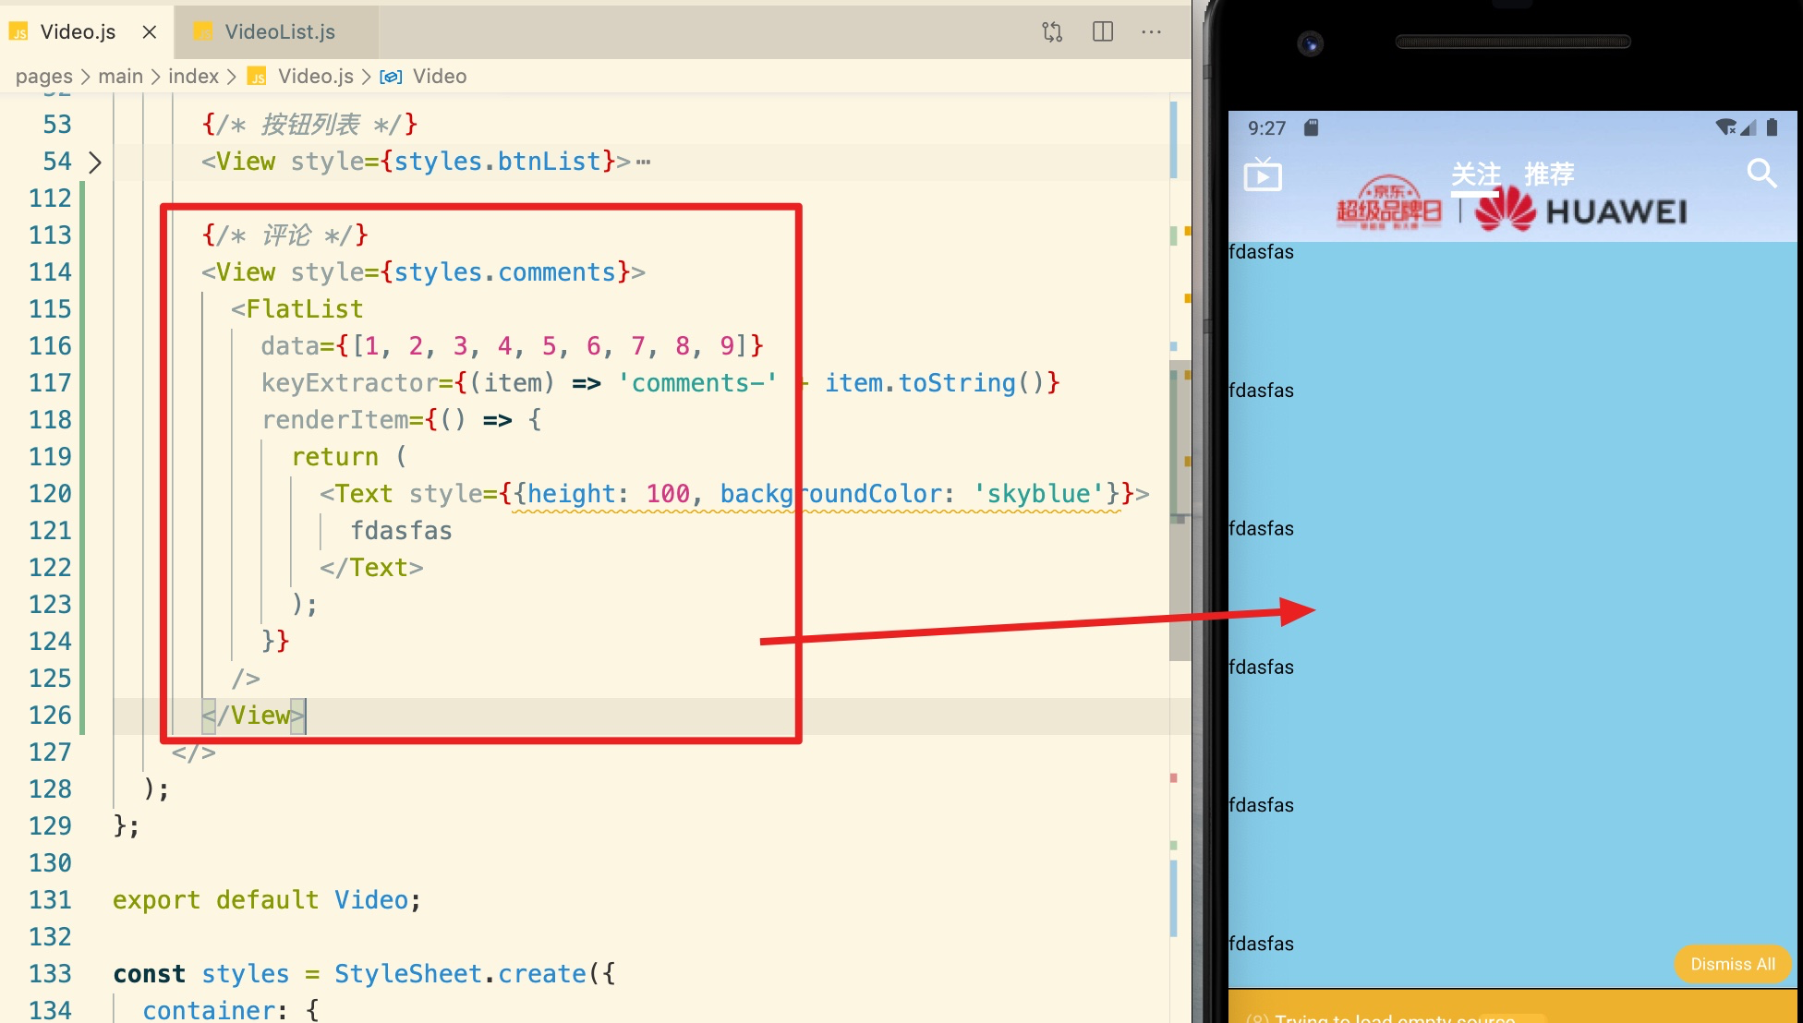
Task: Tap the battery icon in phone status bar
Action: pos(1772,127)
